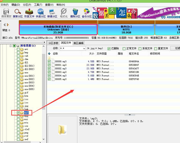Uncheck the 00001.mp3 file checkbox
This screenshot has width=180, height=143.
coord(49,65)
